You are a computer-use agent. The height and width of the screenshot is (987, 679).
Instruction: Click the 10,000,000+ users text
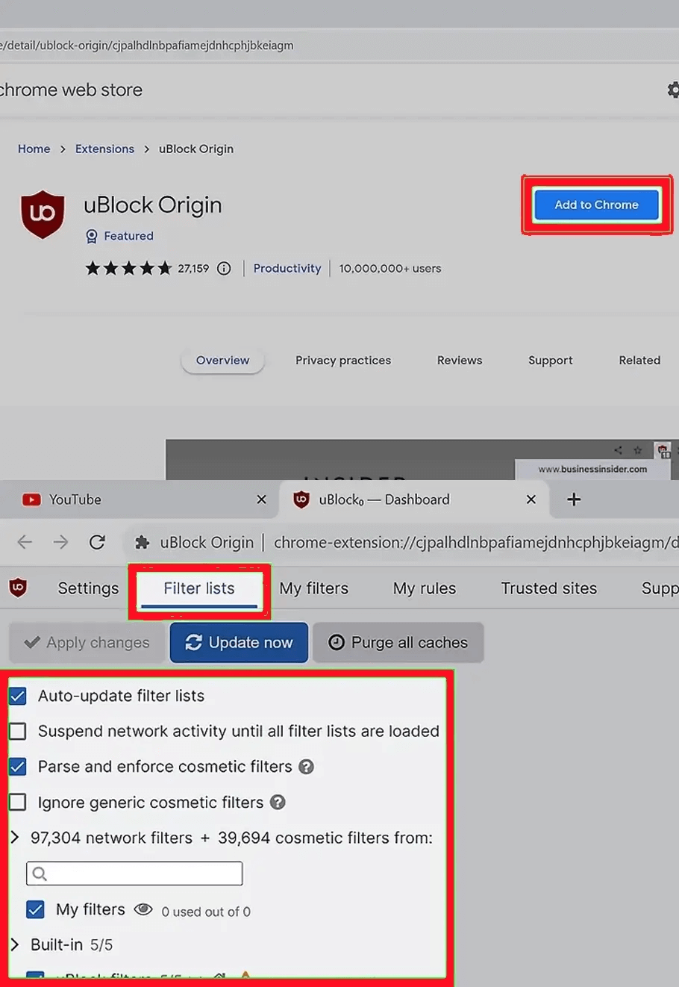click(390, 269)
